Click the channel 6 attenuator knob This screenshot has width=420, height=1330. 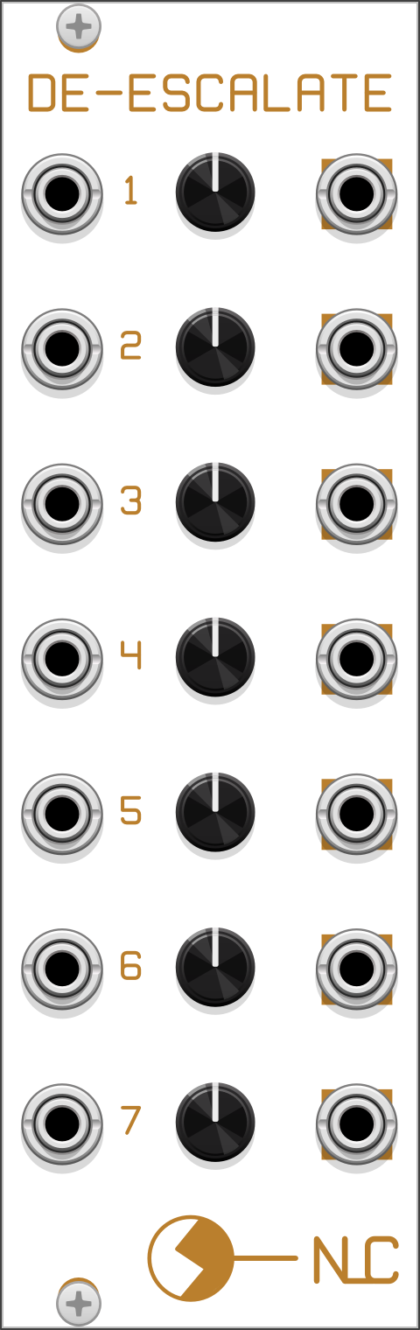pyautogui.click(x=215, y=967)
